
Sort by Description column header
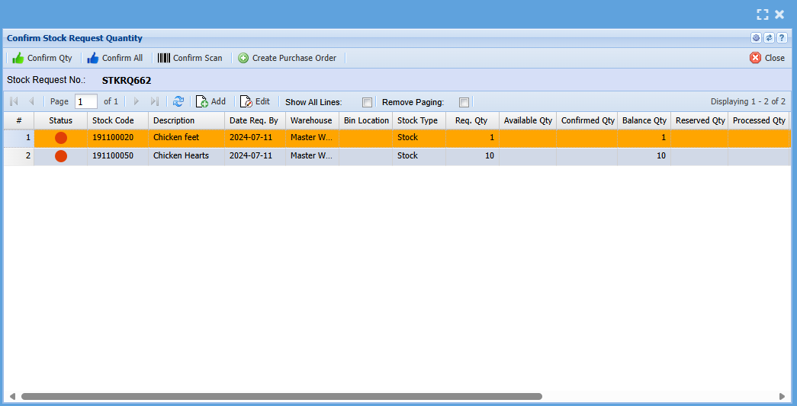pos(174,120)
